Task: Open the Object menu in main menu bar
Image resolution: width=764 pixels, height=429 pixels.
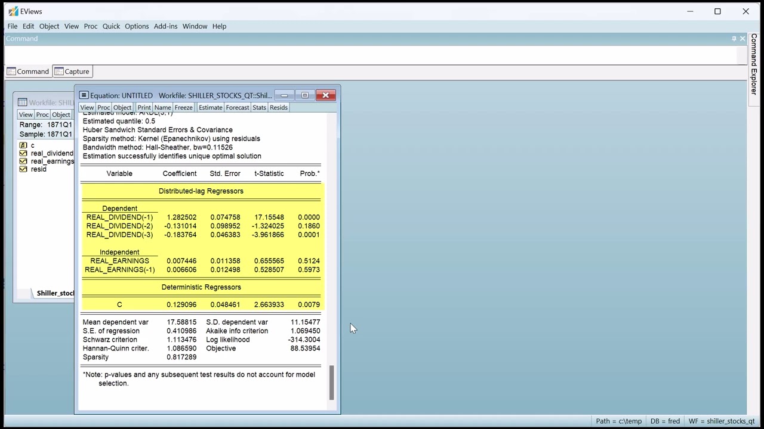Action: 50,26
